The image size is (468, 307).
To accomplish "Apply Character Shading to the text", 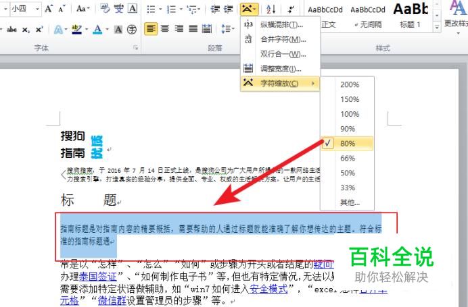I will coord(118,29).
